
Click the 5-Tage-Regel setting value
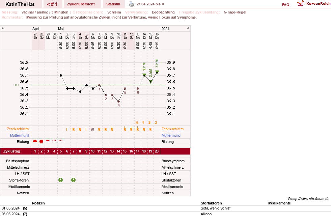(235, 12)
